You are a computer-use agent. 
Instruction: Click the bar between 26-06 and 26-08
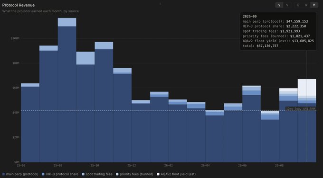(270, 136)
